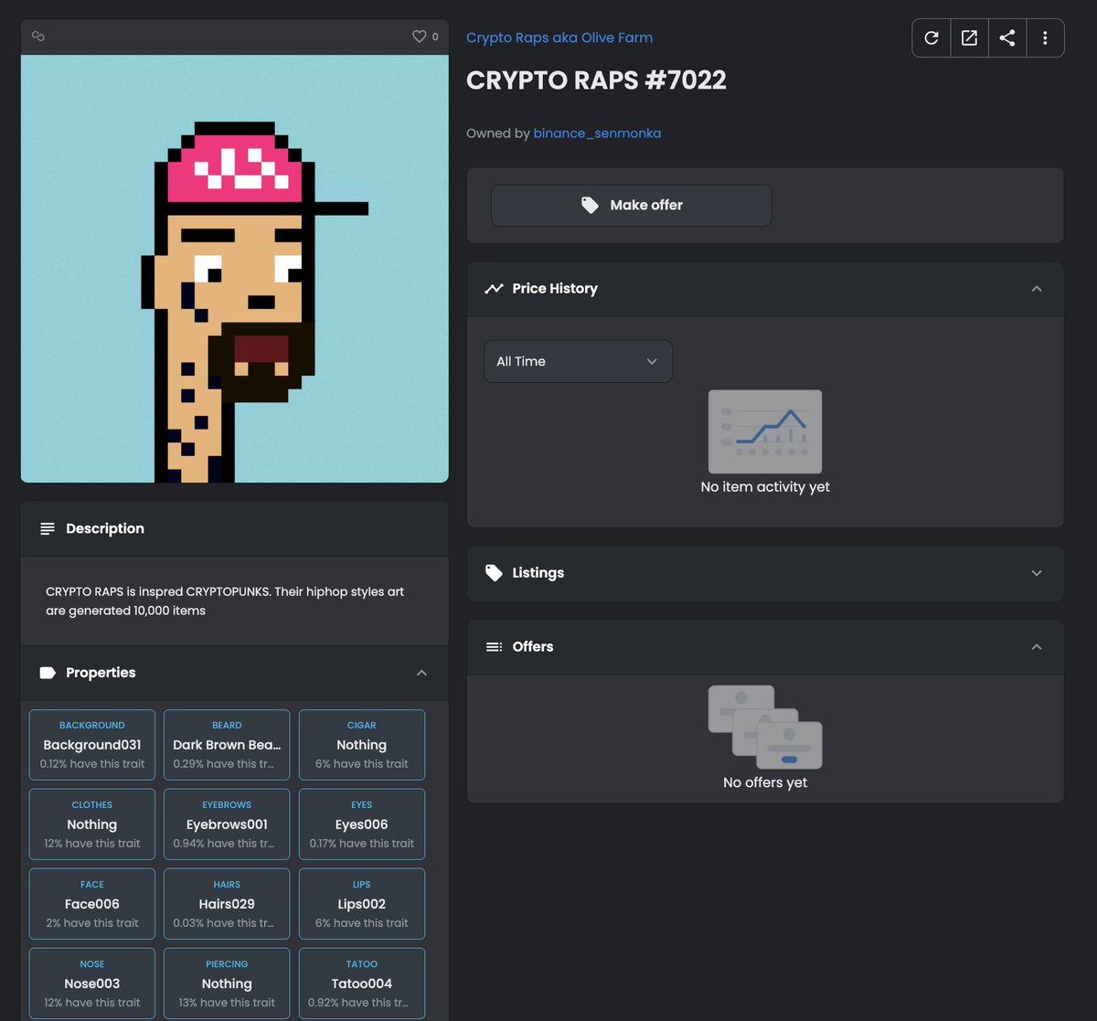Click the Price History trend icon
Image resolution: width=1097 pixels, height=1021 pixels.
point(494,289)
